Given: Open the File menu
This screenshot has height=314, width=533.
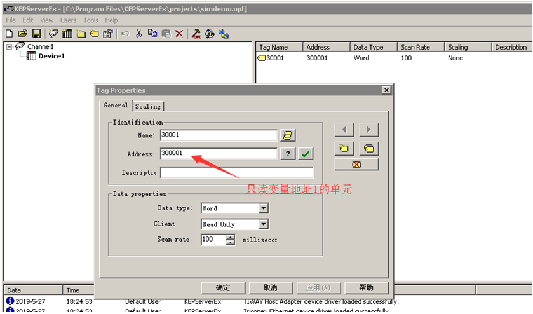Looking at the screenshot, I should click(x=11, y=20).
